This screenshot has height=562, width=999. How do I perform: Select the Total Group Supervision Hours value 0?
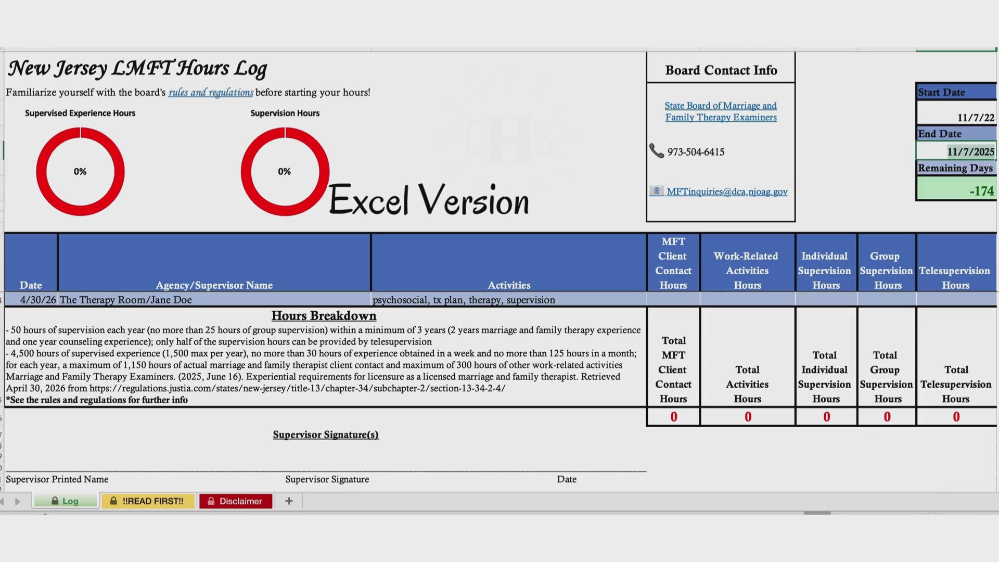tap(887, 417)
